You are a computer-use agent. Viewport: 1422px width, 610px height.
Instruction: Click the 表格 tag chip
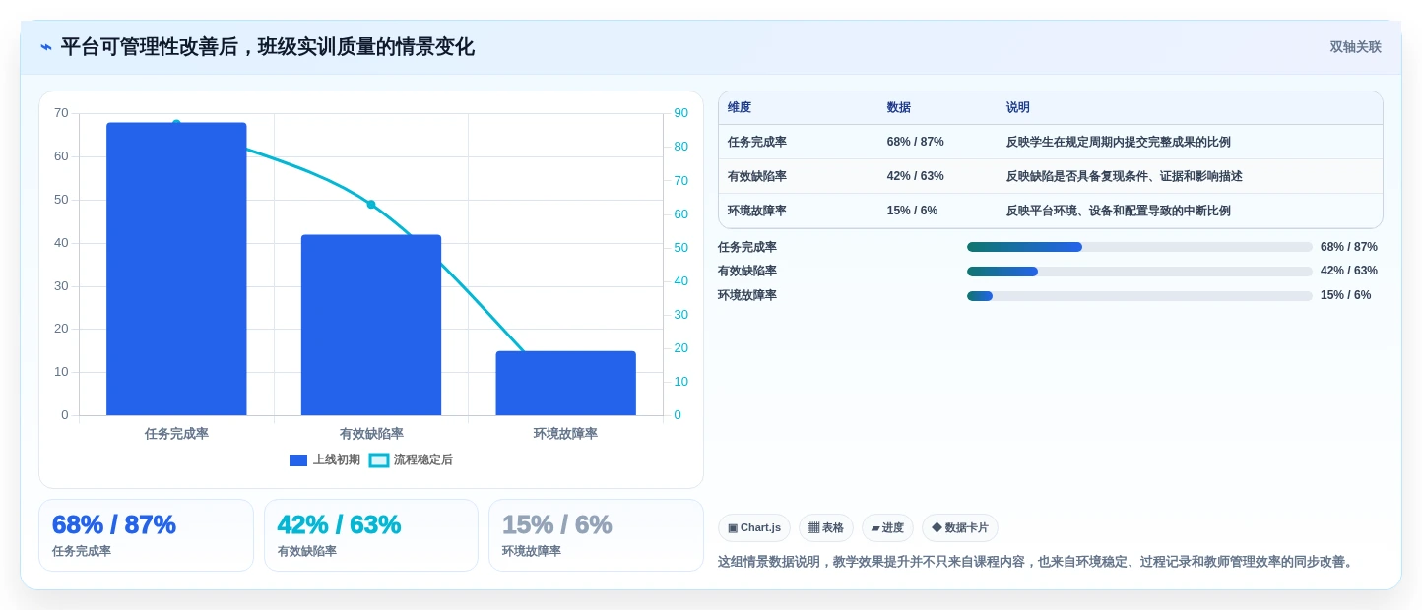(x=826, y=527)
